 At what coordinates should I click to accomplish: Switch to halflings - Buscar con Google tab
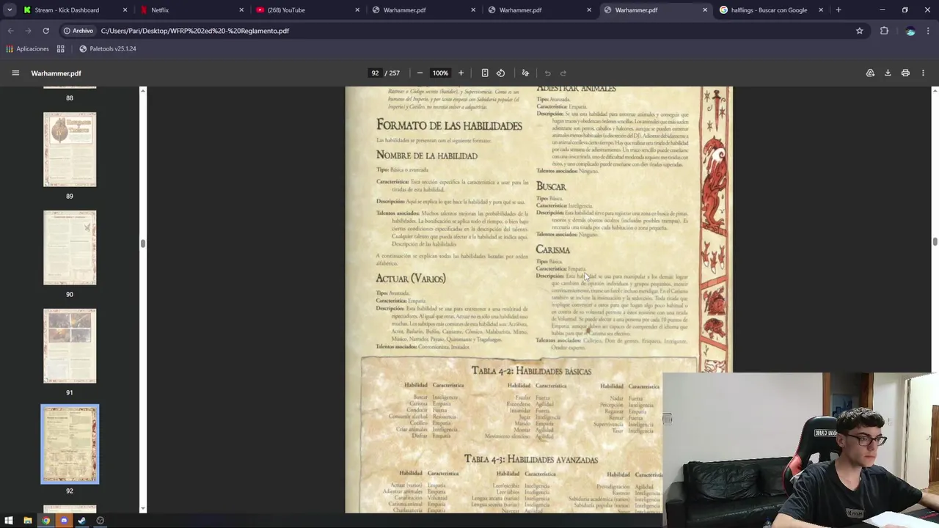[770, 10]
